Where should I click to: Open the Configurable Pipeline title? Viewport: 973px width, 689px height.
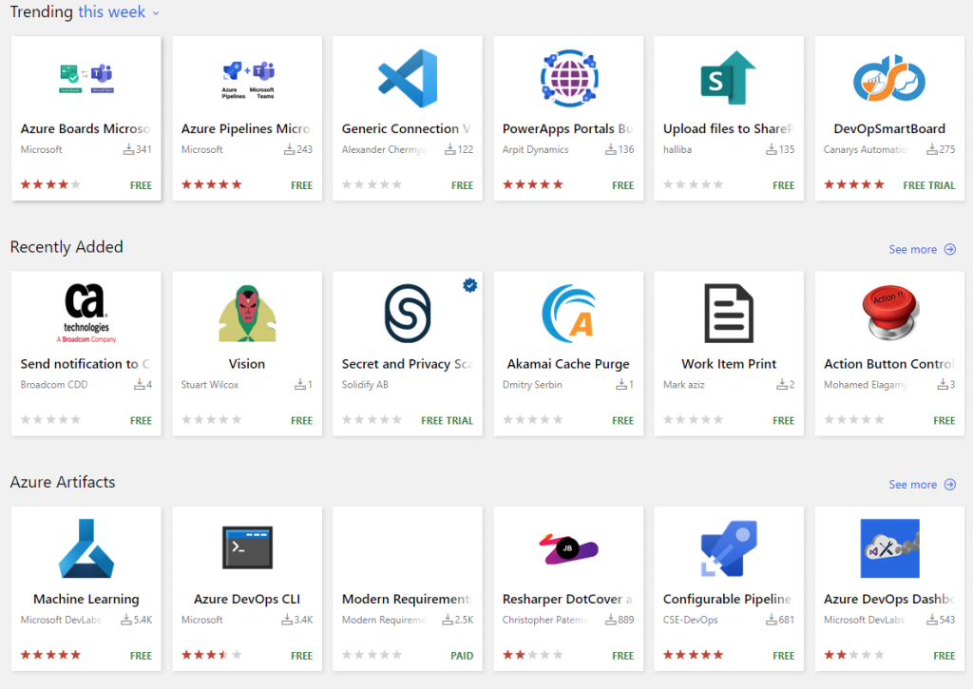pyautogui.click(x=728, y=600)
